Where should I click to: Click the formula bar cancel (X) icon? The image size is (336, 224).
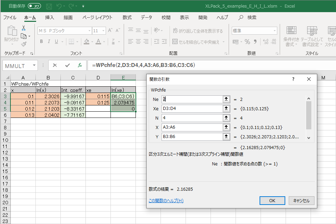click(55, 65)
